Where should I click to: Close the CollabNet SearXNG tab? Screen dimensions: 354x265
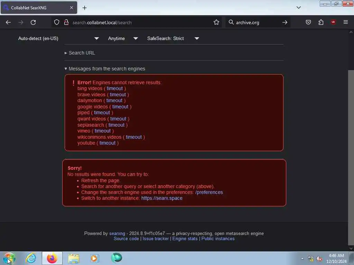[71, 8]
